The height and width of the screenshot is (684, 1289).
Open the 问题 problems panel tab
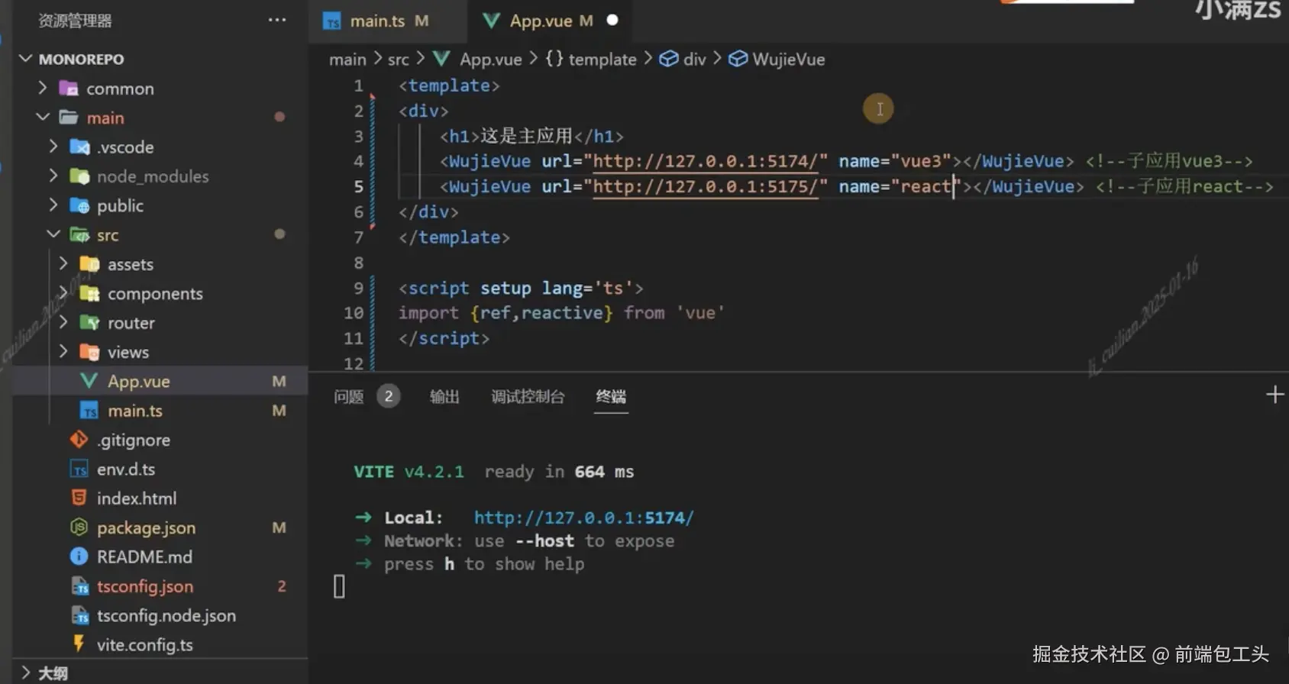point(349,396)
